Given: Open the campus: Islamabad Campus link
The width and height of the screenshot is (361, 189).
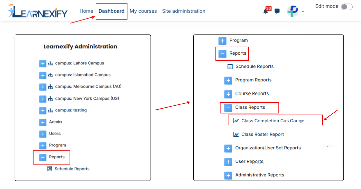Looking at the screenshot, I should [83, 75].
